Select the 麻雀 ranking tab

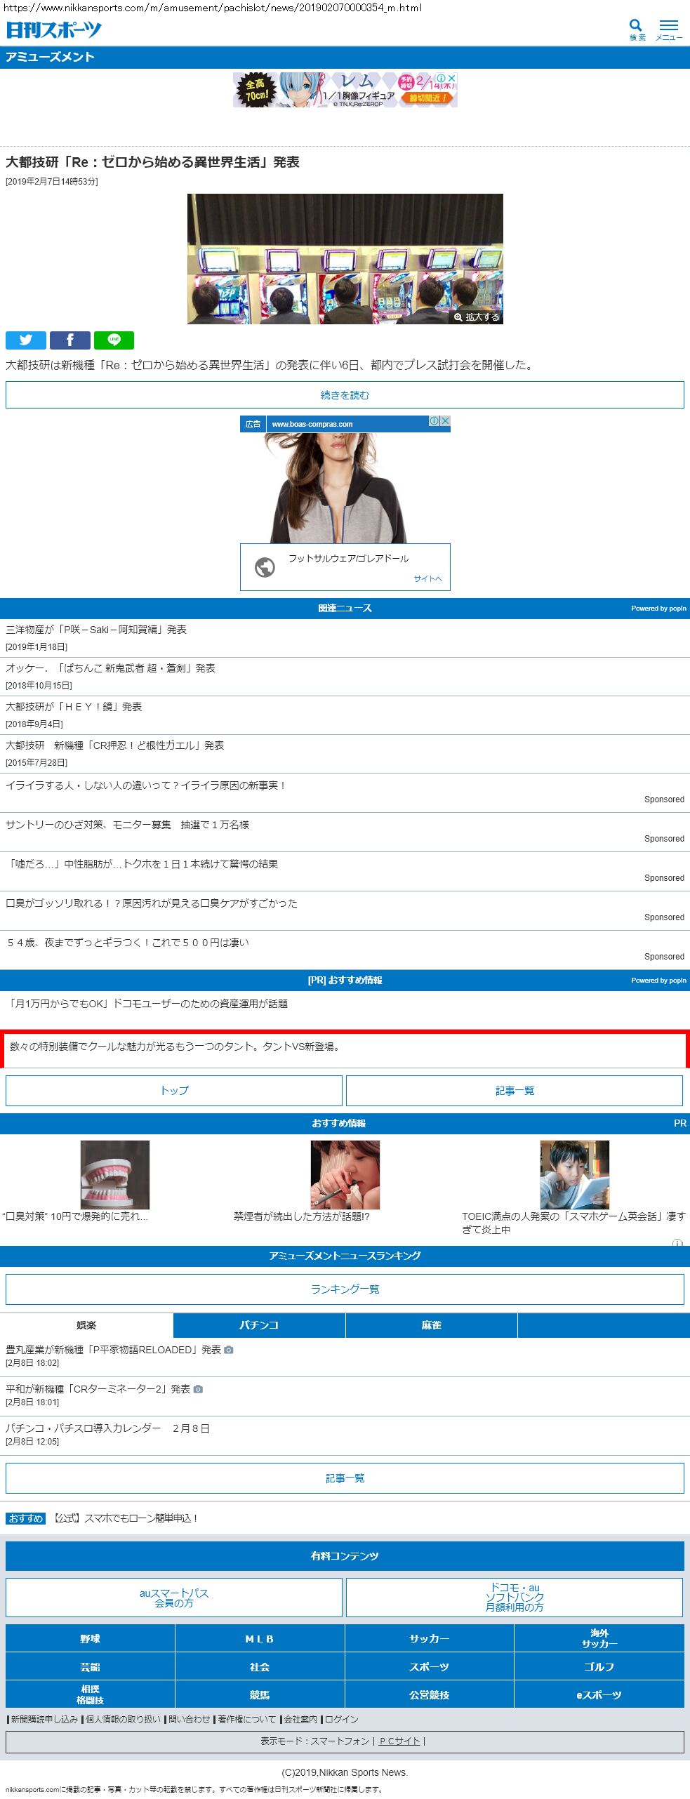pyautogui.click(x=431, y=1325)
